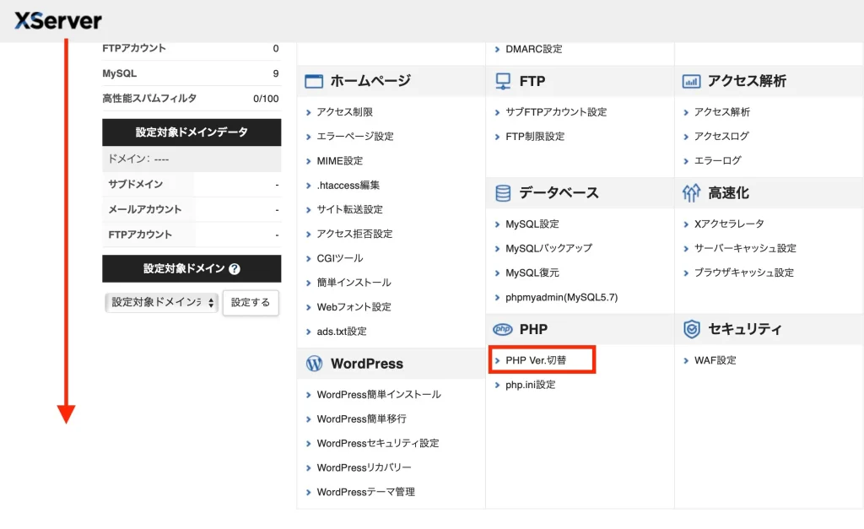Click the ドメイン: ---- text
The image size is (864, 529).
tap(138, 159)
